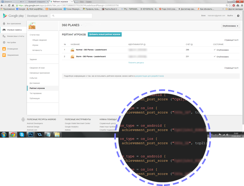
Task: Open Общие сведения under statistics
Action: click(x=39, y=40)
